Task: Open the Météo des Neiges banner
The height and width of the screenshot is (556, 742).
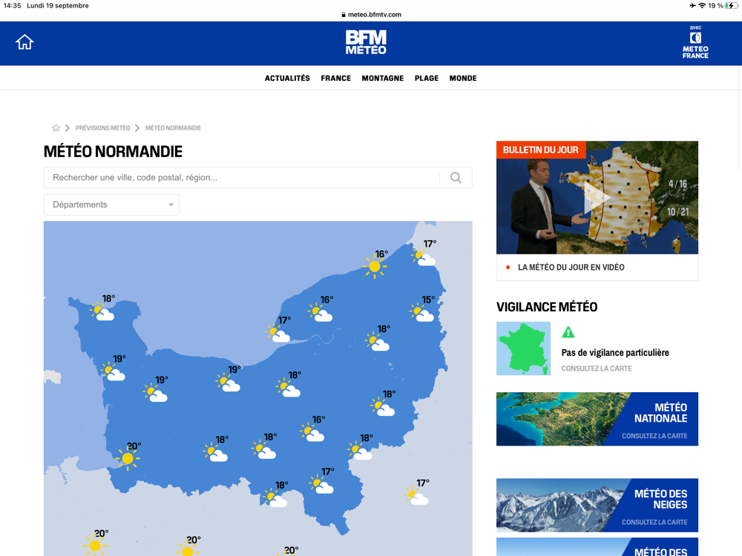Action: (x=597, y=506)
